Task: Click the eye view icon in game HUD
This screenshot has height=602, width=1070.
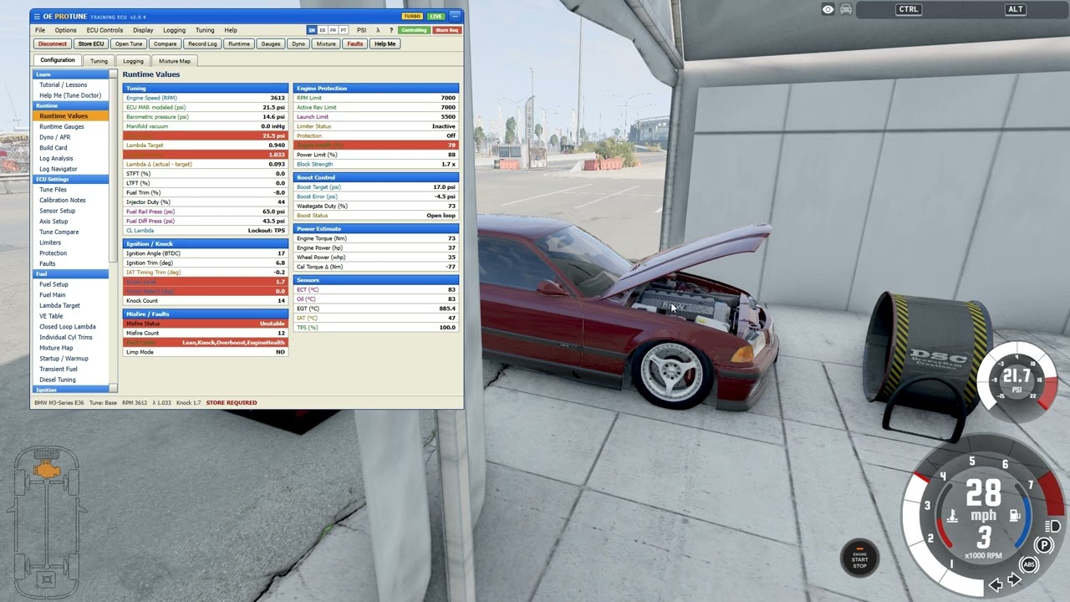Action: (828, 9)
